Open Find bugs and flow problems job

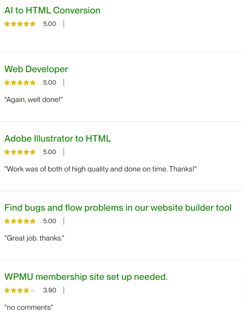pos(118,207)
